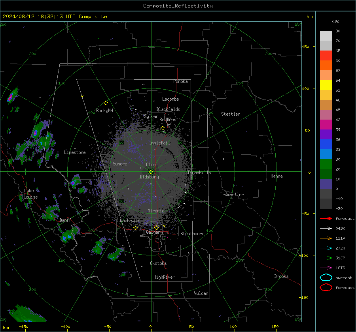Click the Calgary city label

tap(154, 232)
